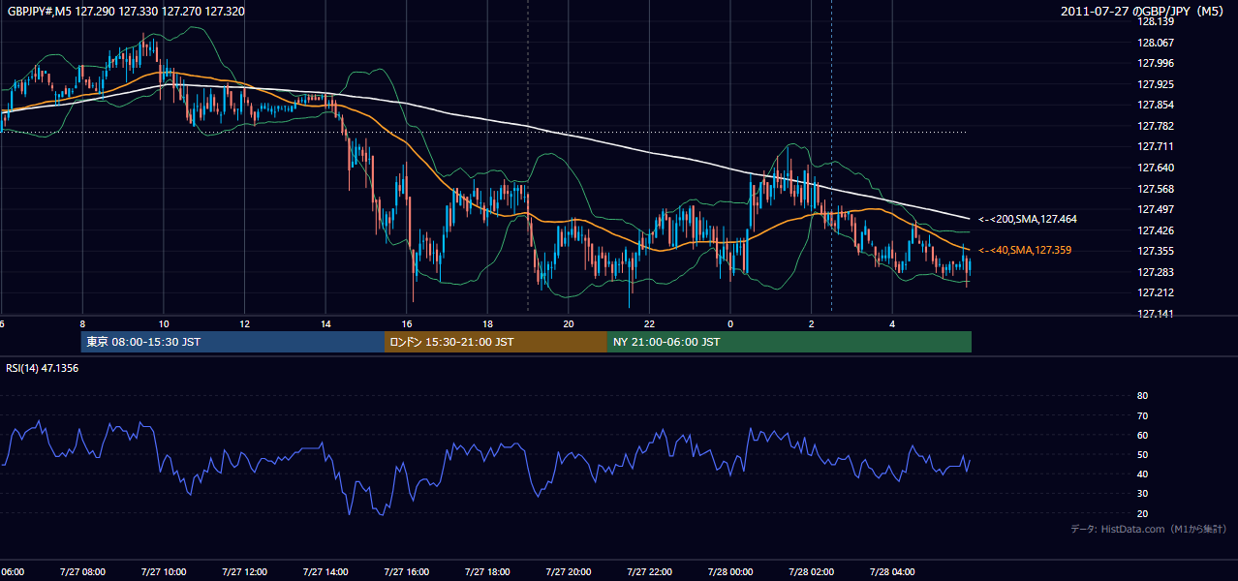
Task: Click RSI scale value 80
Action: tap(1142, 396)
